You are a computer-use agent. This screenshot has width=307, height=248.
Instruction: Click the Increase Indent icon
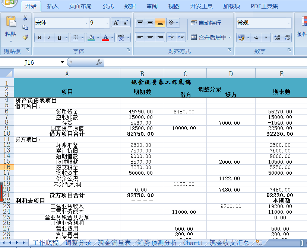point(181,37)
